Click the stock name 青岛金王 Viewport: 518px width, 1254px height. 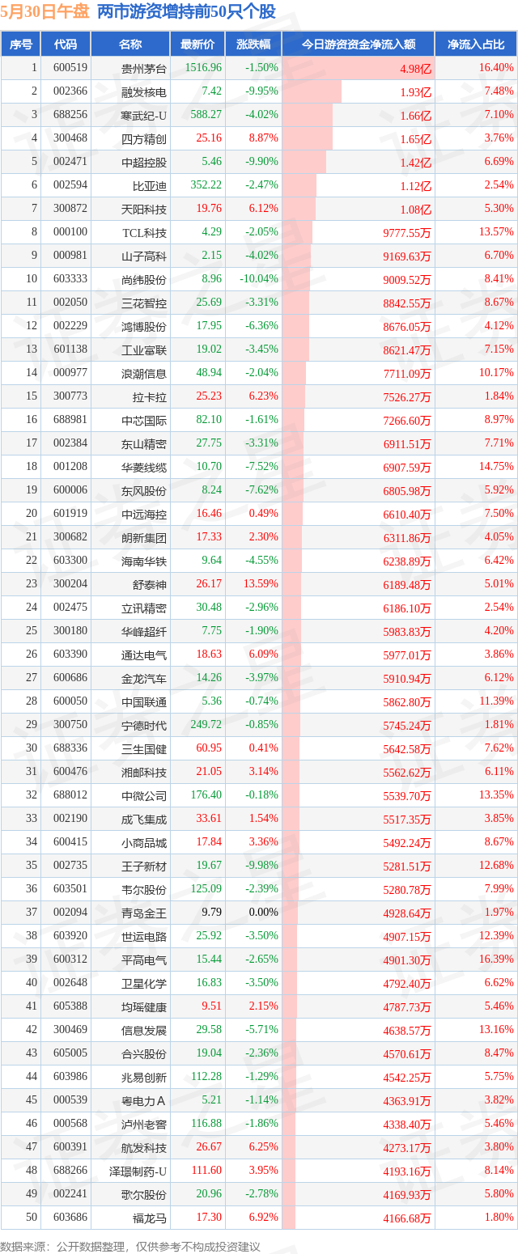(x=144, y=913)
